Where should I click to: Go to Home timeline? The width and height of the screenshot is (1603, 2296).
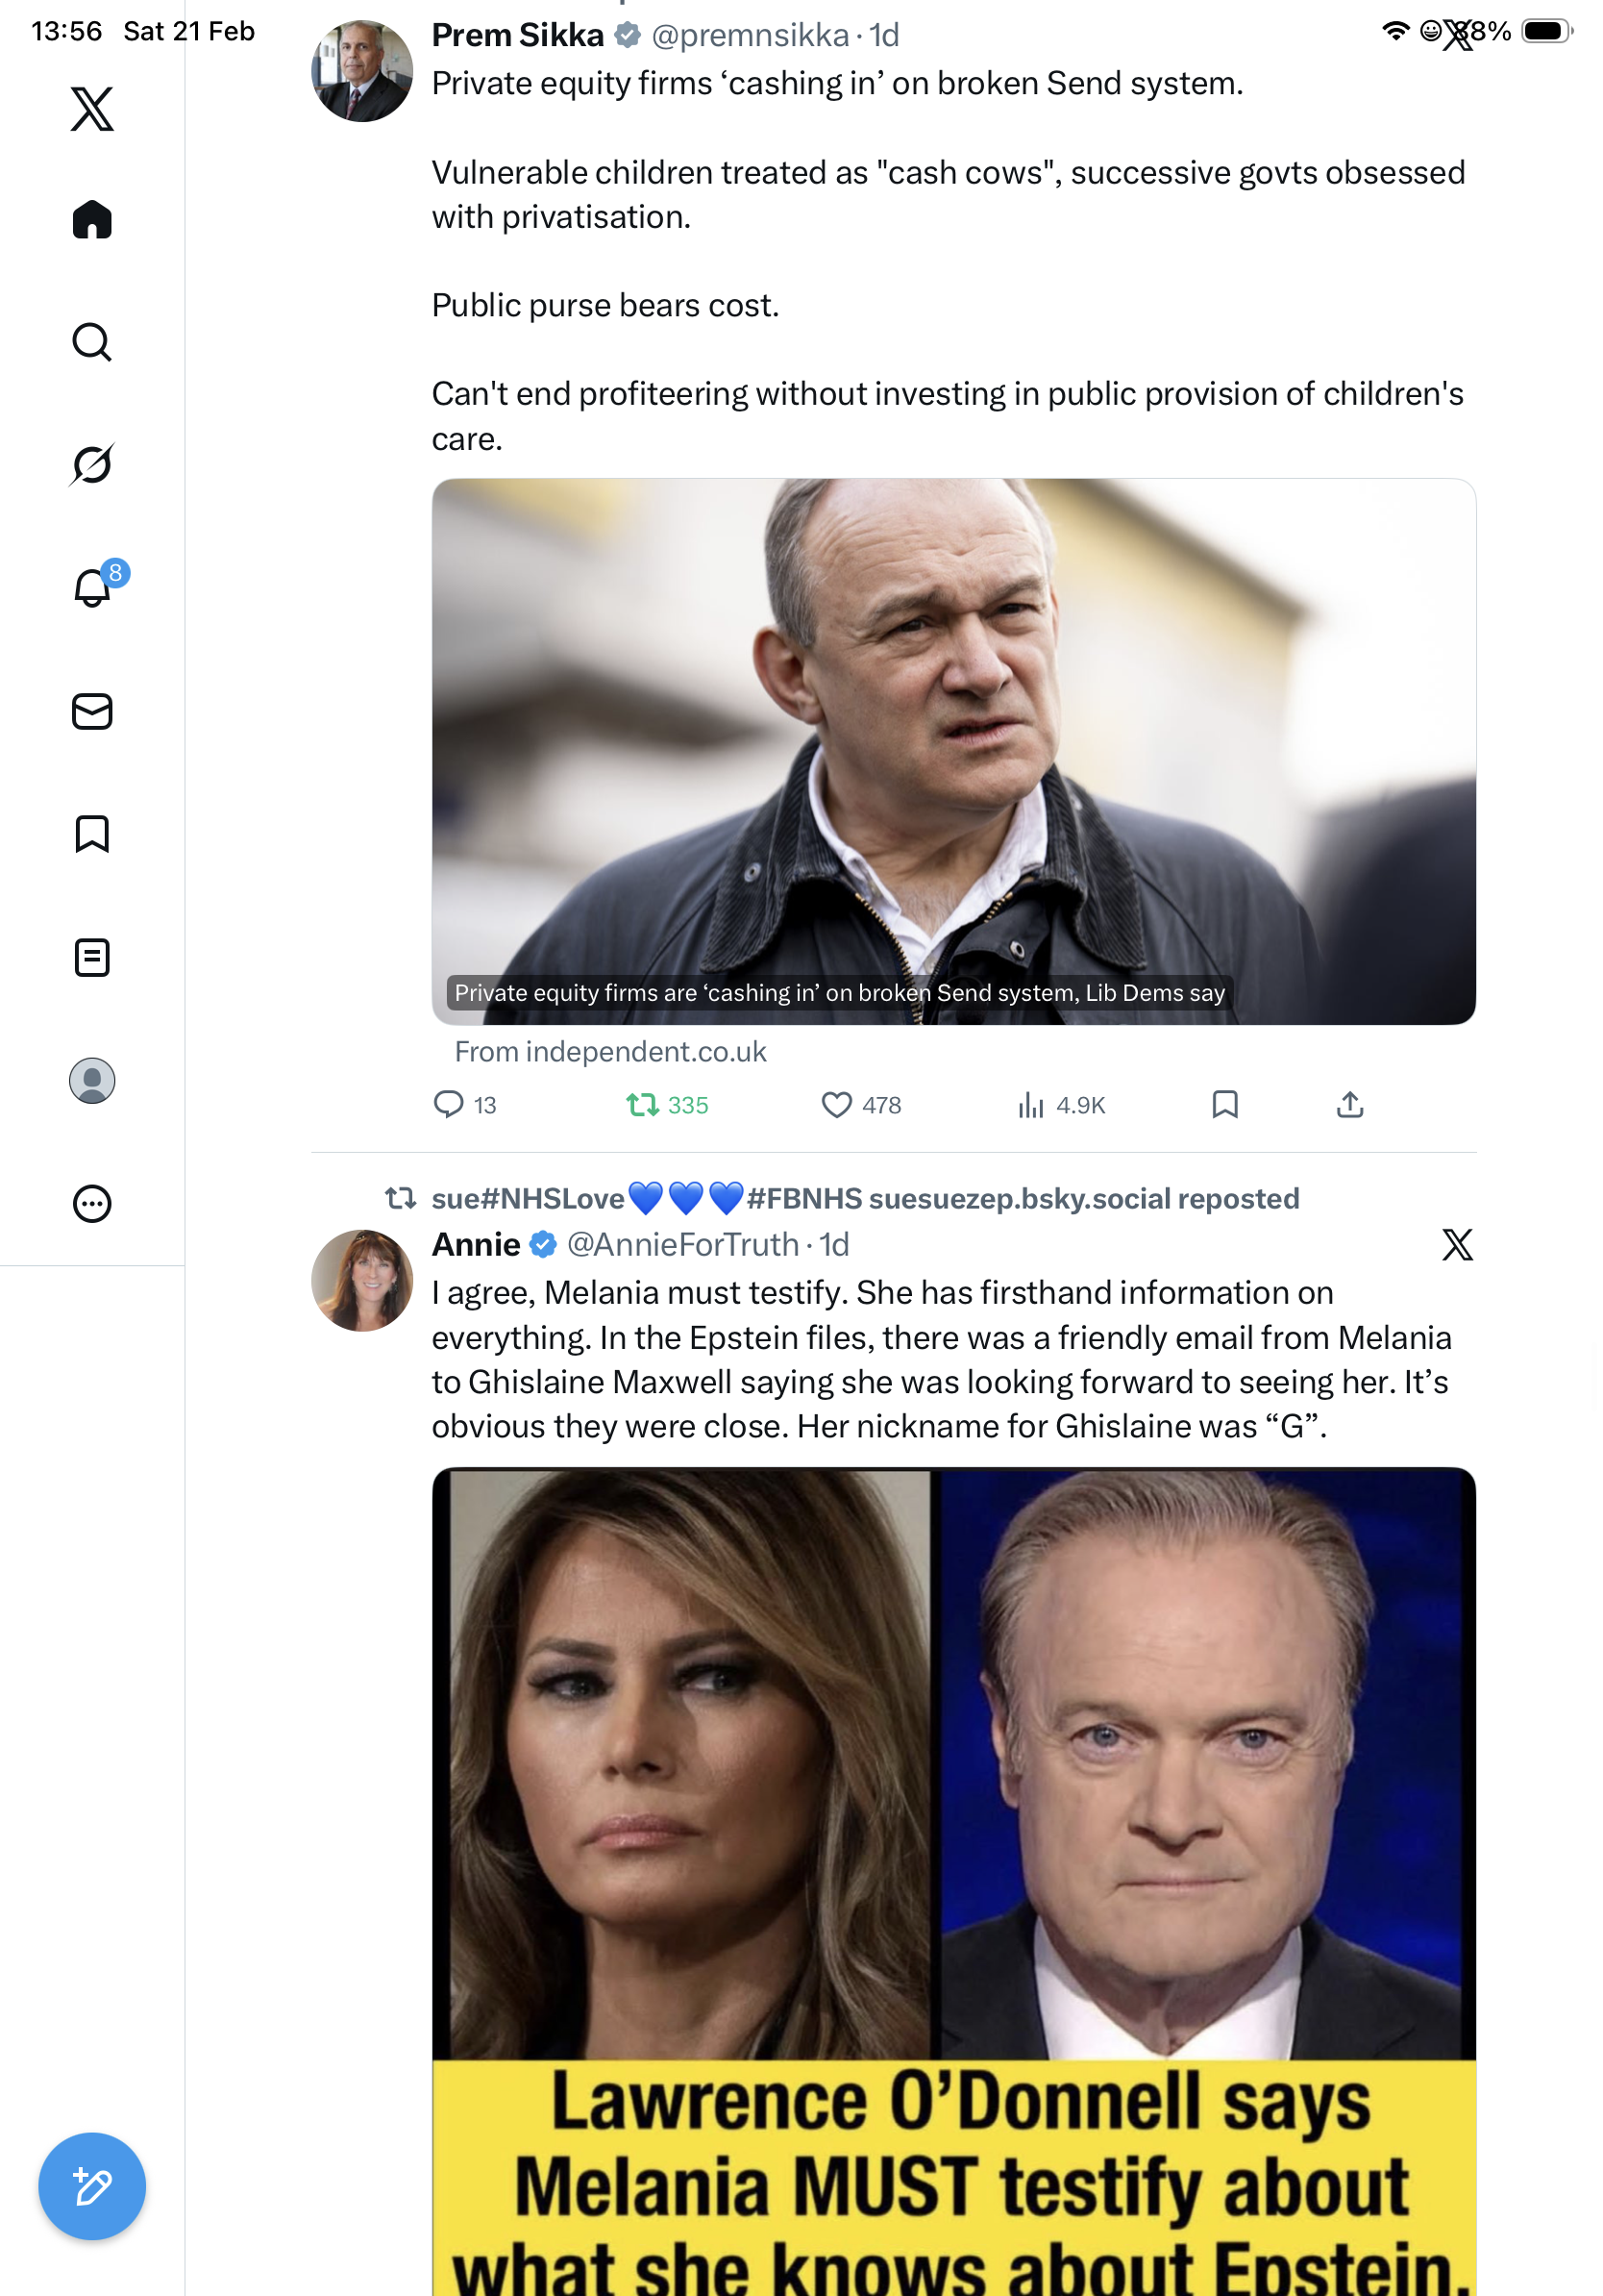92,220
